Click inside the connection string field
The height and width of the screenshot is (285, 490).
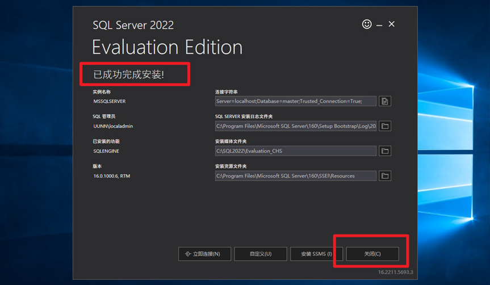pos(295,101)
